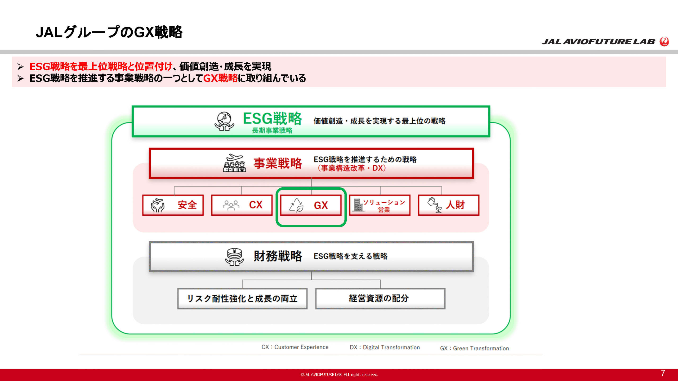Click the page number 7

(x=663, y=373)
